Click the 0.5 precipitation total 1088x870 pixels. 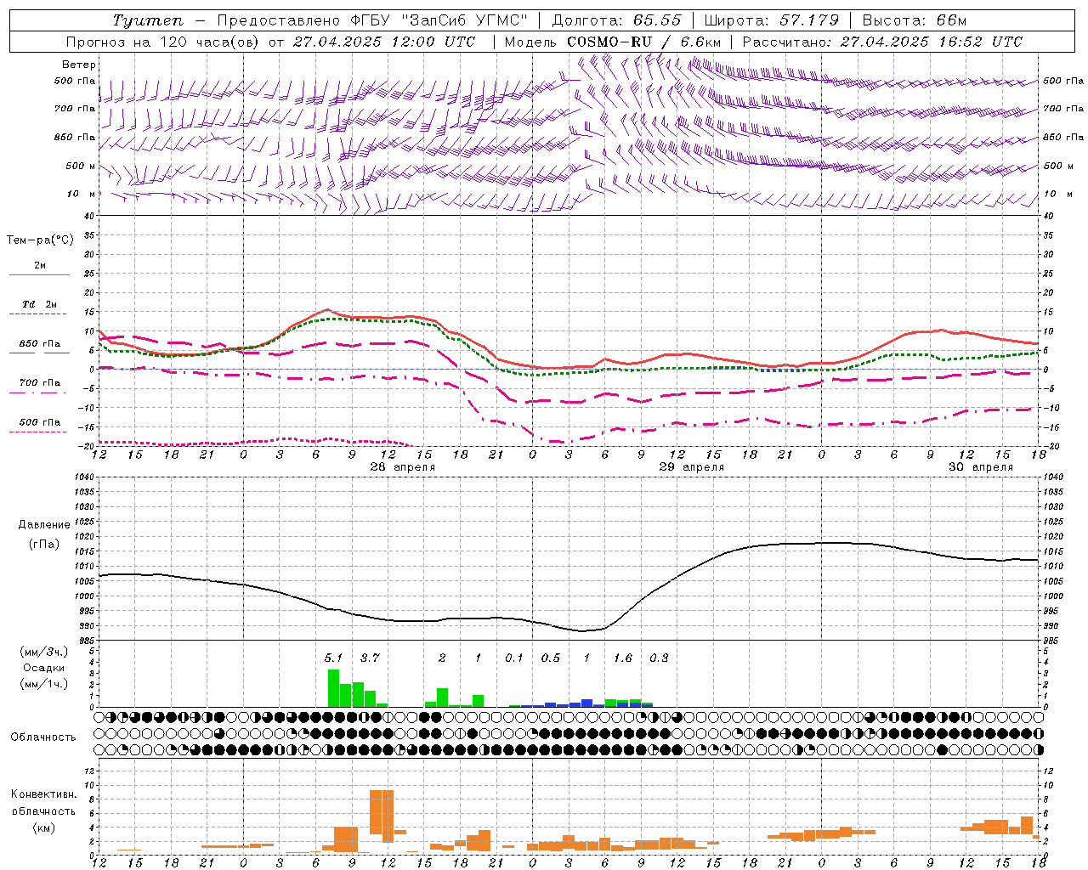551,658
